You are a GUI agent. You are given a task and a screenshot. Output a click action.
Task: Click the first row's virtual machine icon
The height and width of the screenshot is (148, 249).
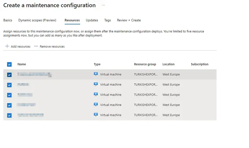click(96, 74)
